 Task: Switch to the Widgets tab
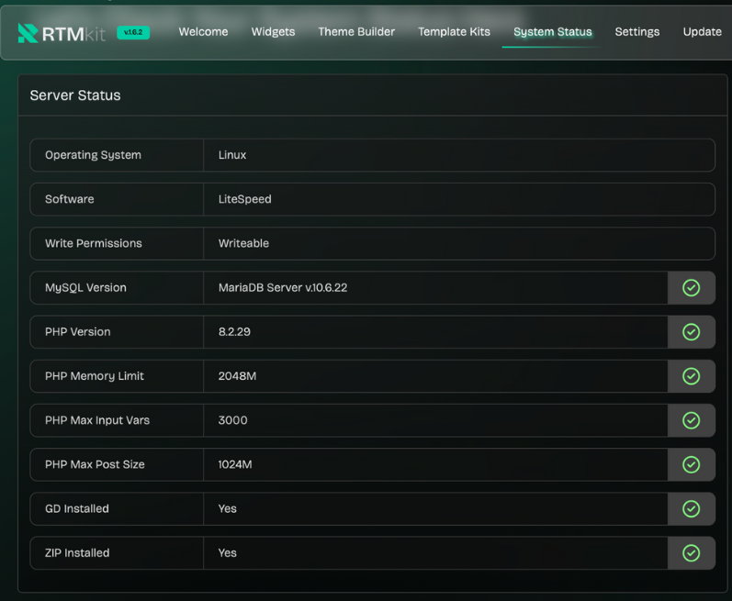pos(273,32)
